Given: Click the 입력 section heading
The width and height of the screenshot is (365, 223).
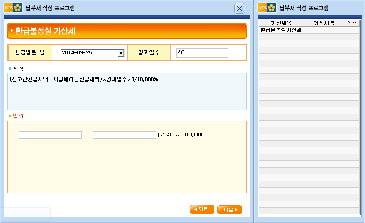Looking at the screenshot, I should 18,116.
